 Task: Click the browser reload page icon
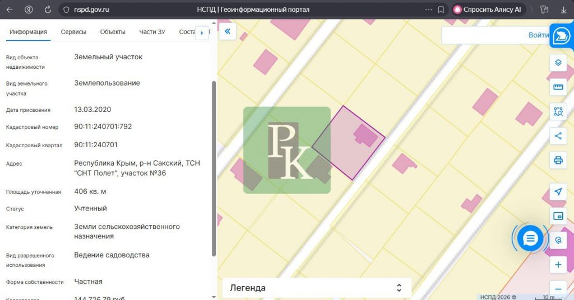(x=48, y=10)
